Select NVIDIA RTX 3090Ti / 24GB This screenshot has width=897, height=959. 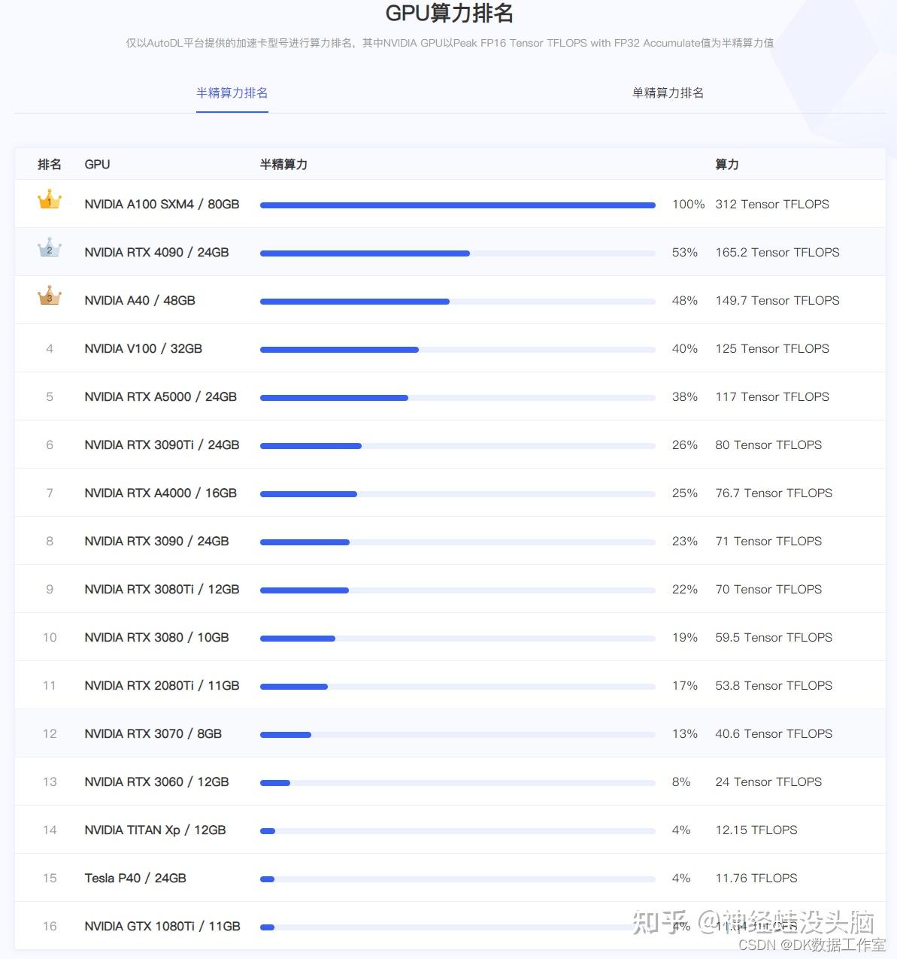(162, 445)
